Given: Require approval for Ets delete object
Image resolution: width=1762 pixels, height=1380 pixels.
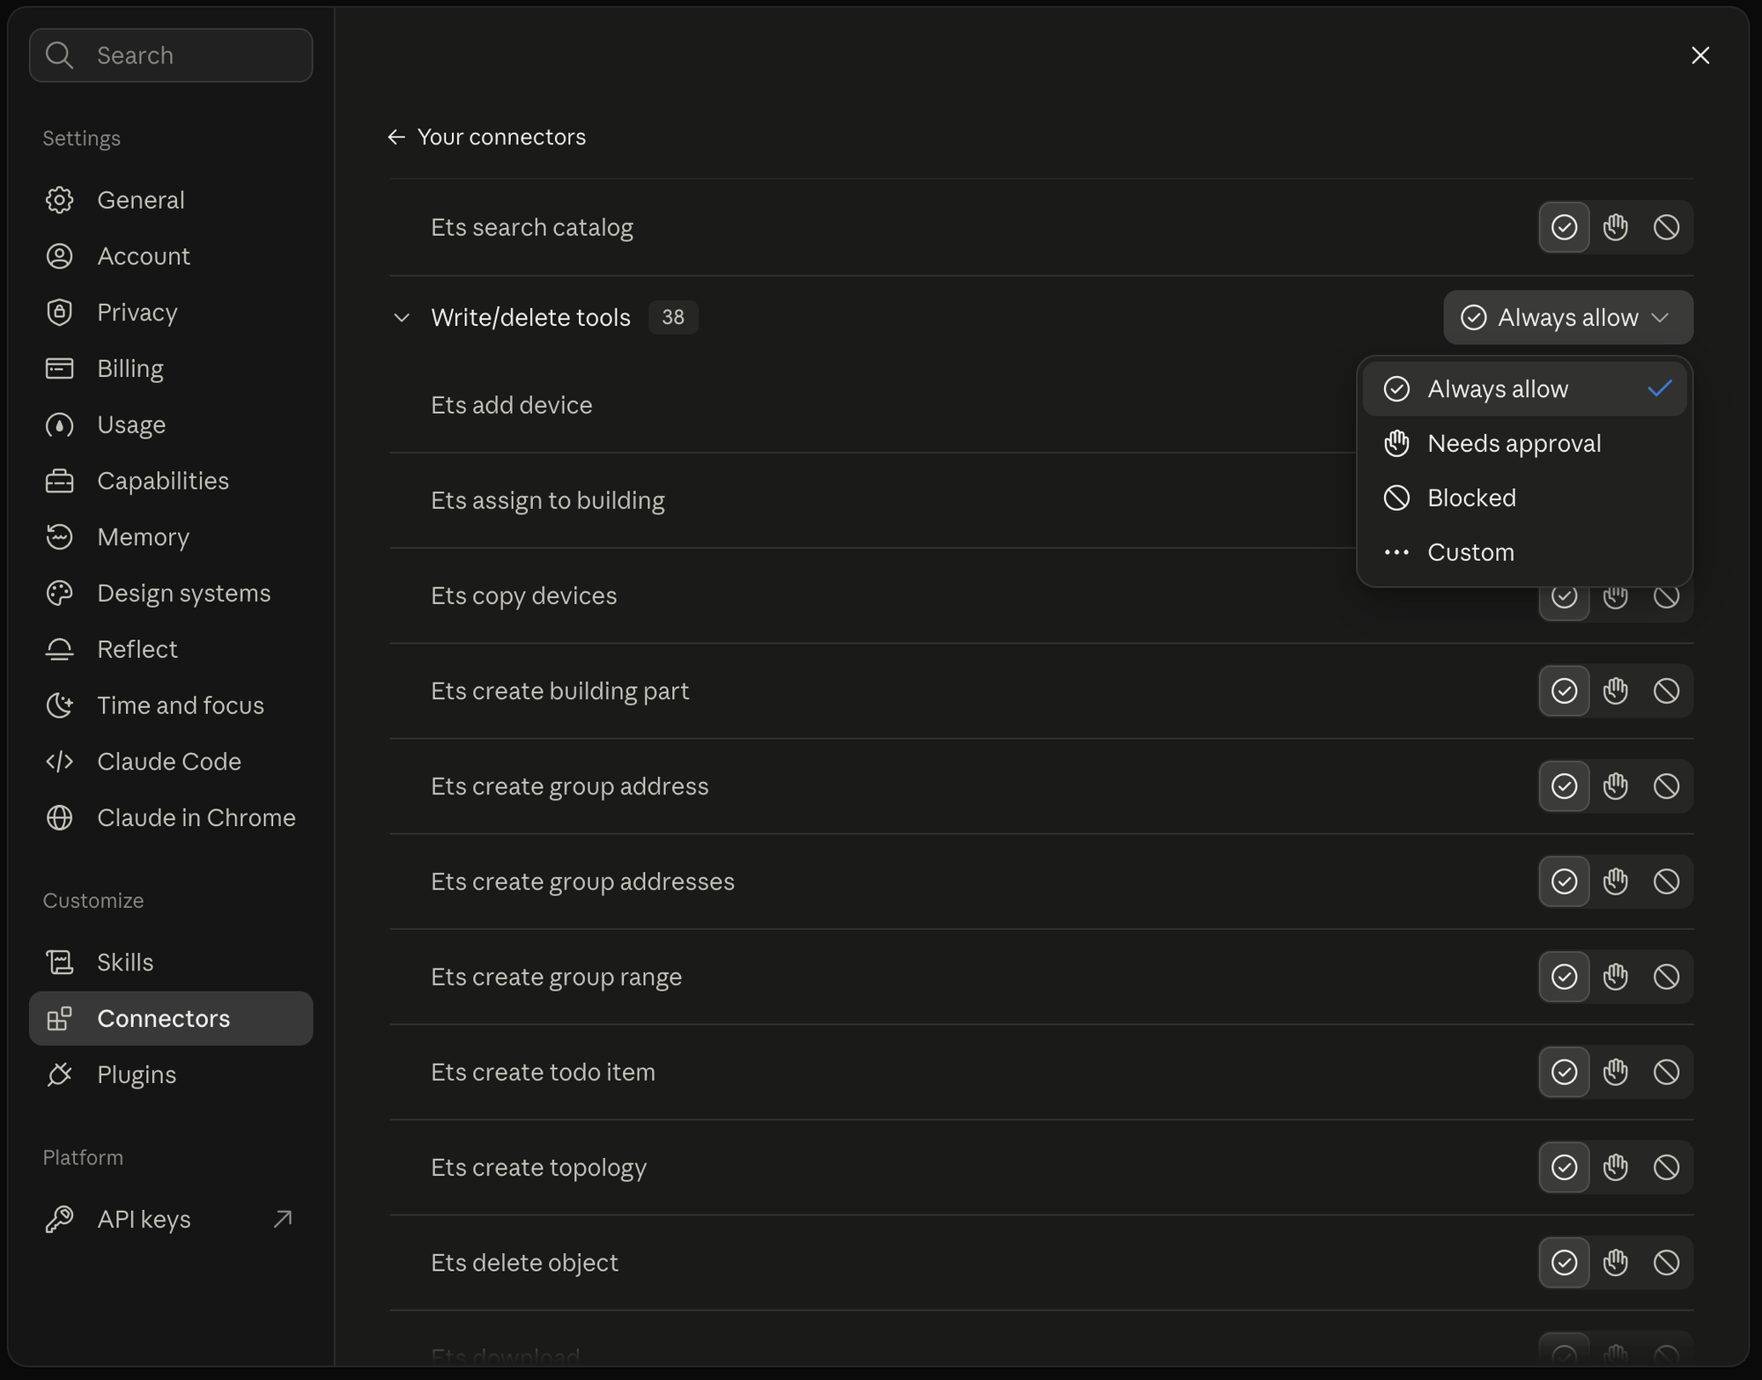Looking at the screenshot, I should pyautogui.click(x=1615, y=1262).
